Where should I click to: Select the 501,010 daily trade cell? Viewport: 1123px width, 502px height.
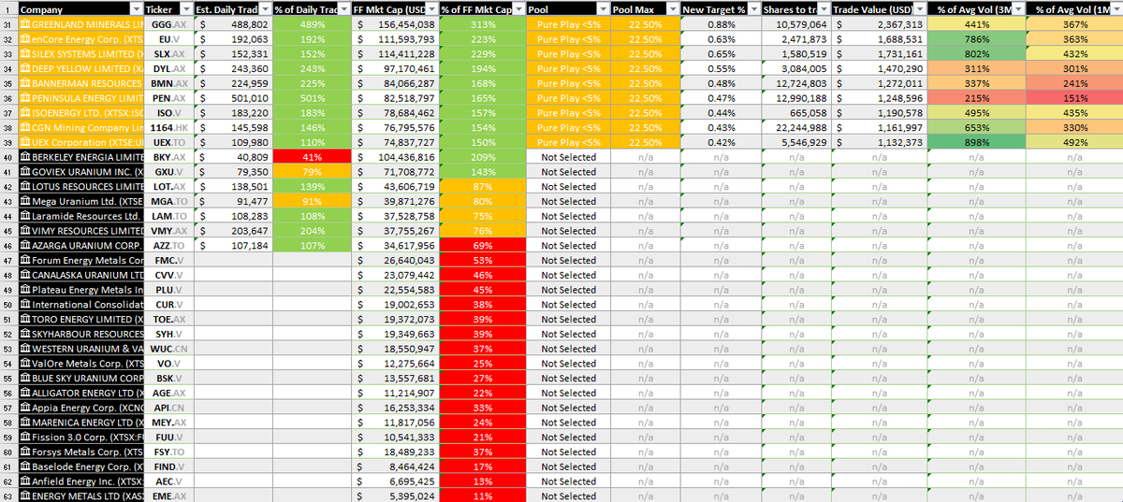[x=234, y=98]
